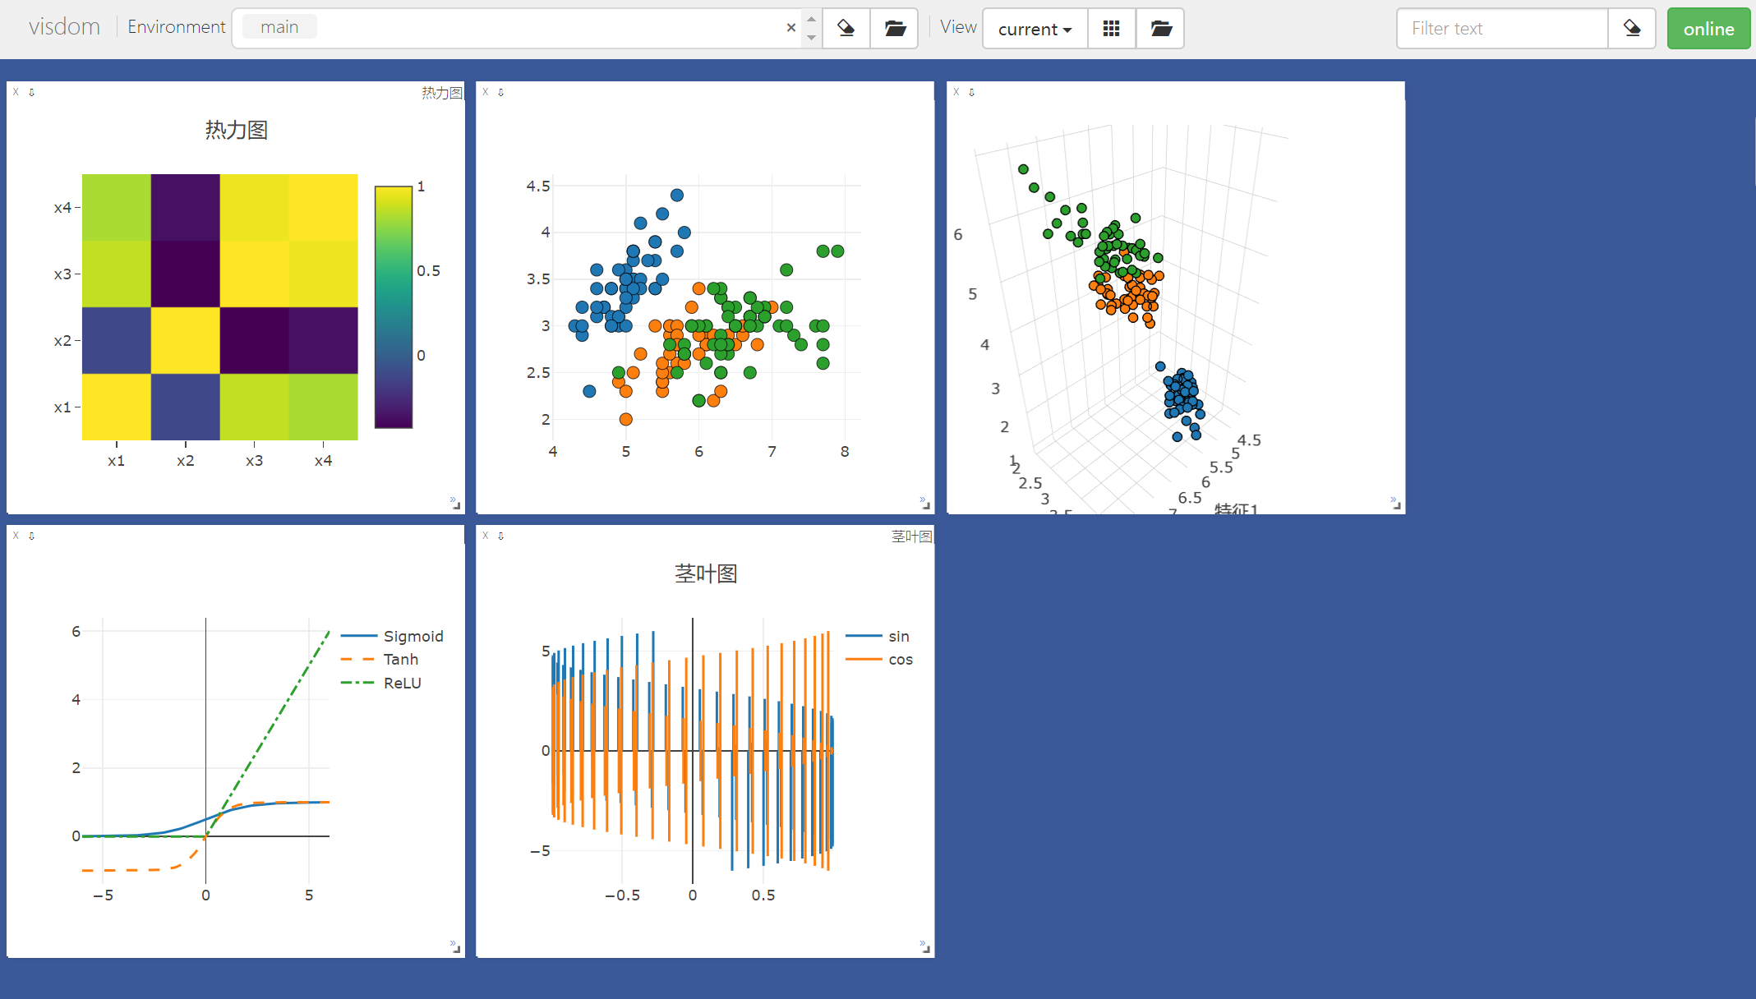Click the repack grid icon
This screenshot has height=999, width=1756.
(x=1111, y=29)
